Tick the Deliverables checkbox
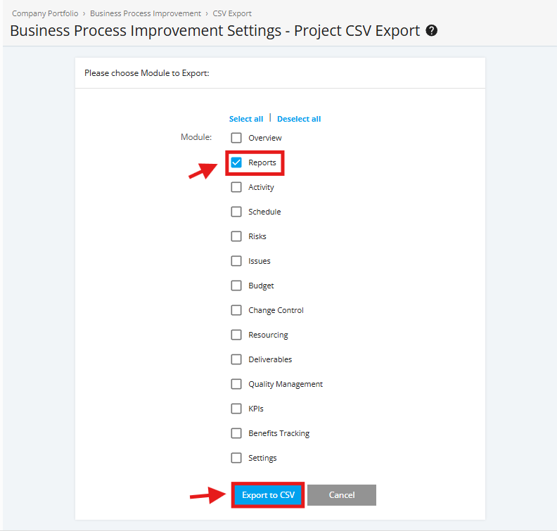Screen dimensions: 557x531 click(x=236, y=359)
